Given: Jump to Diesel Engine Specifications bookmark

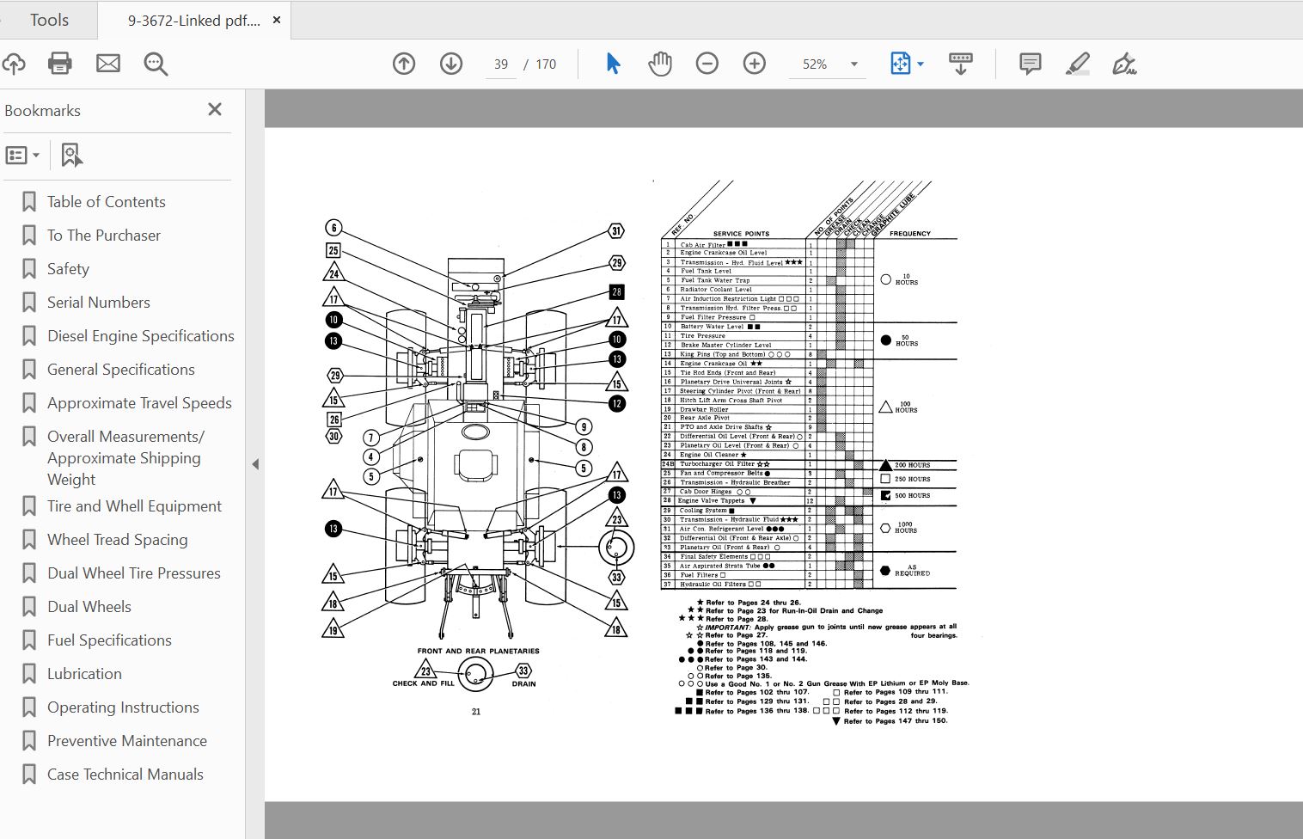Looking at the screenshot, I should (x=140, y=336).
